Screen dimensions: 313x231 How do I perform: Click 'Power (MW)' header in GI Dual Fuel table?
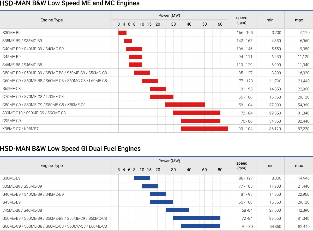pyautogui.click(x=169, y=161)
